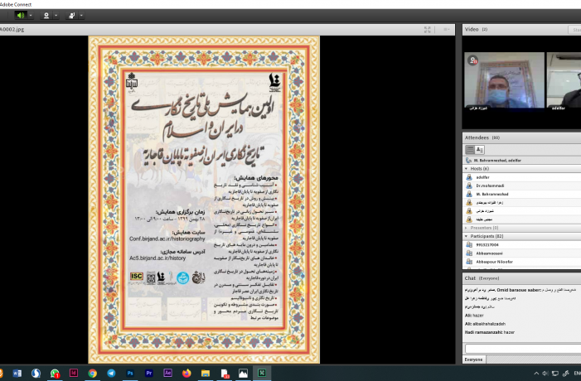This screenshot has height=381, width=581.
Task: Open the raise hand status dropdown arrow
Action: pyautogui.click(x=81, y=15)
